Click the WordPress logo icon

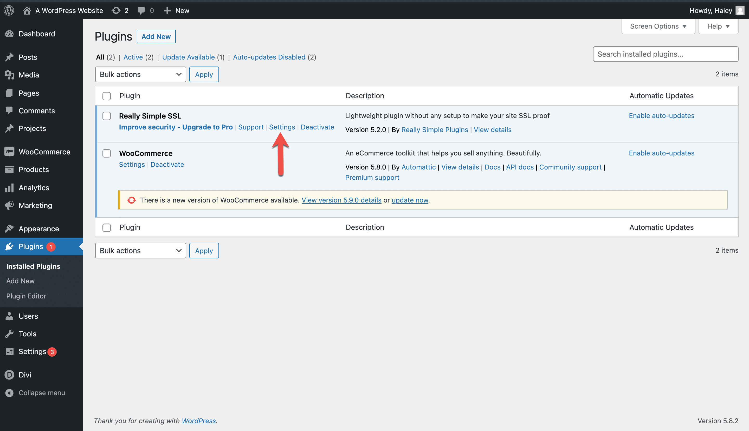[x=9, y=11]
